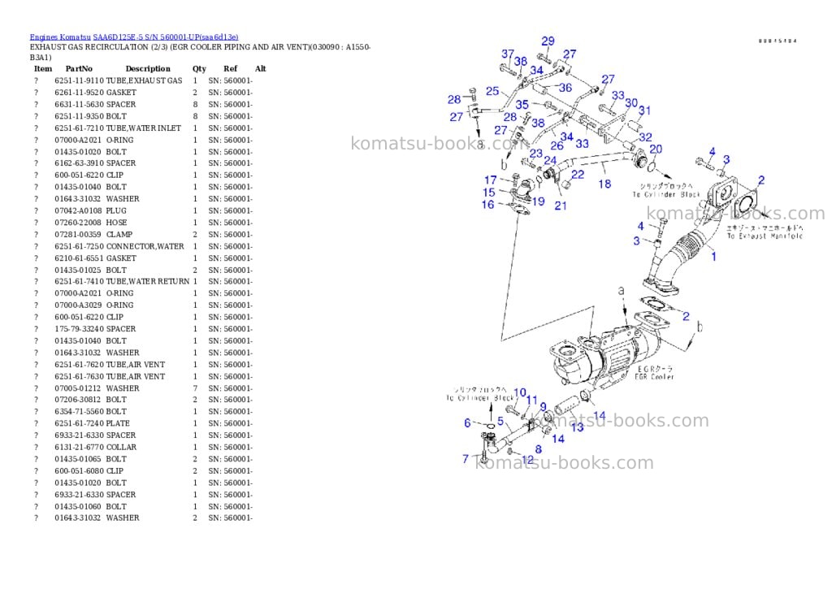Select part number 6162-63-3910

pyautogui.click(x=80, y=163)
